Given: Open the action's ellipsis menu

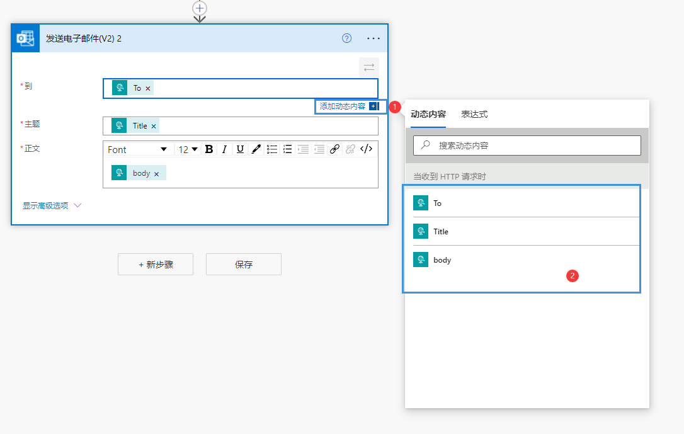Looking at the screenshot, I should 373,38.
